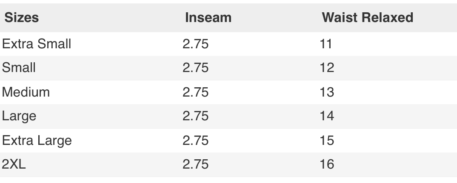Select the Extra Small size row label

37,43
